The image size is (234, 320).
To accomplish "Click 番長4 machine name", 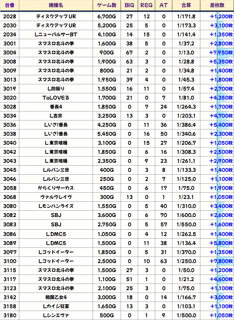I will click(56, 107).
